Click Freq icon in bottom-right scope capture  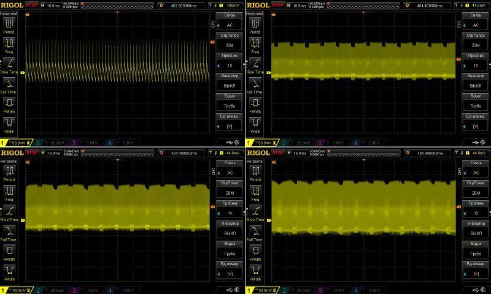tap(255, 191)
